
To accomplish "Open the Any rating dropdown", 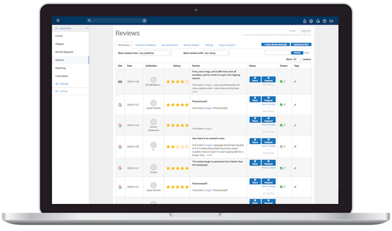I will coord(216,53).
